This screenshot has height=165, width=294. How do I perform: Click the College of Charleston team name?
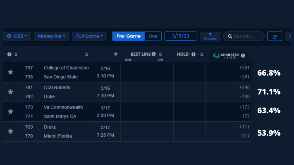tap(66, 68)
